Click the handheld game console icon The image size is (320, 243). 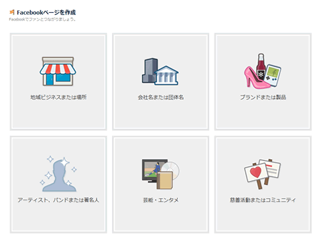point(273,75)
